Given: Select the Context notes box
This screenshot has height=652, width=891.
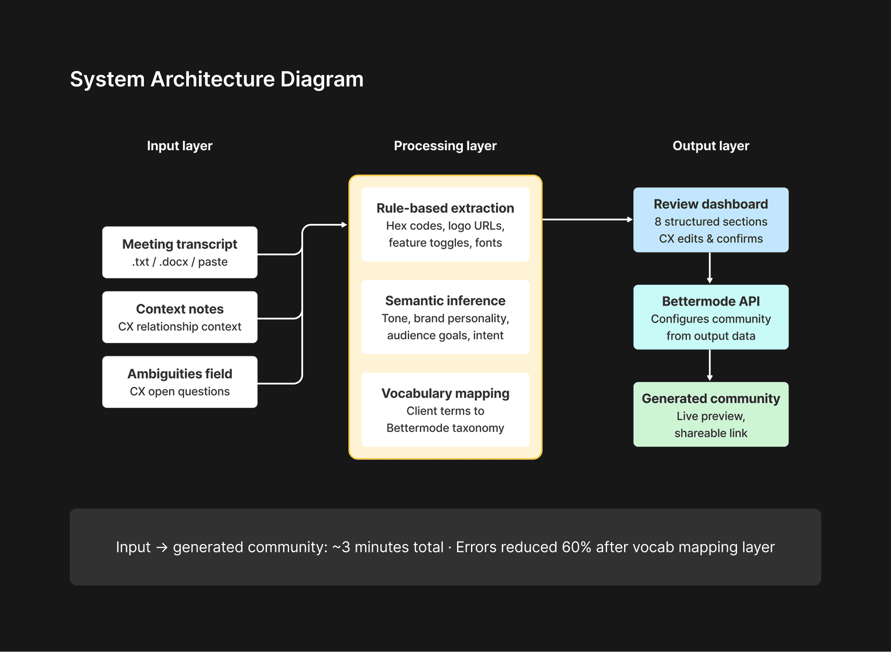Looking at the screenshot, I should pos(180,317).
